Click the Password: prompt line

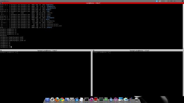click(3, 36)
